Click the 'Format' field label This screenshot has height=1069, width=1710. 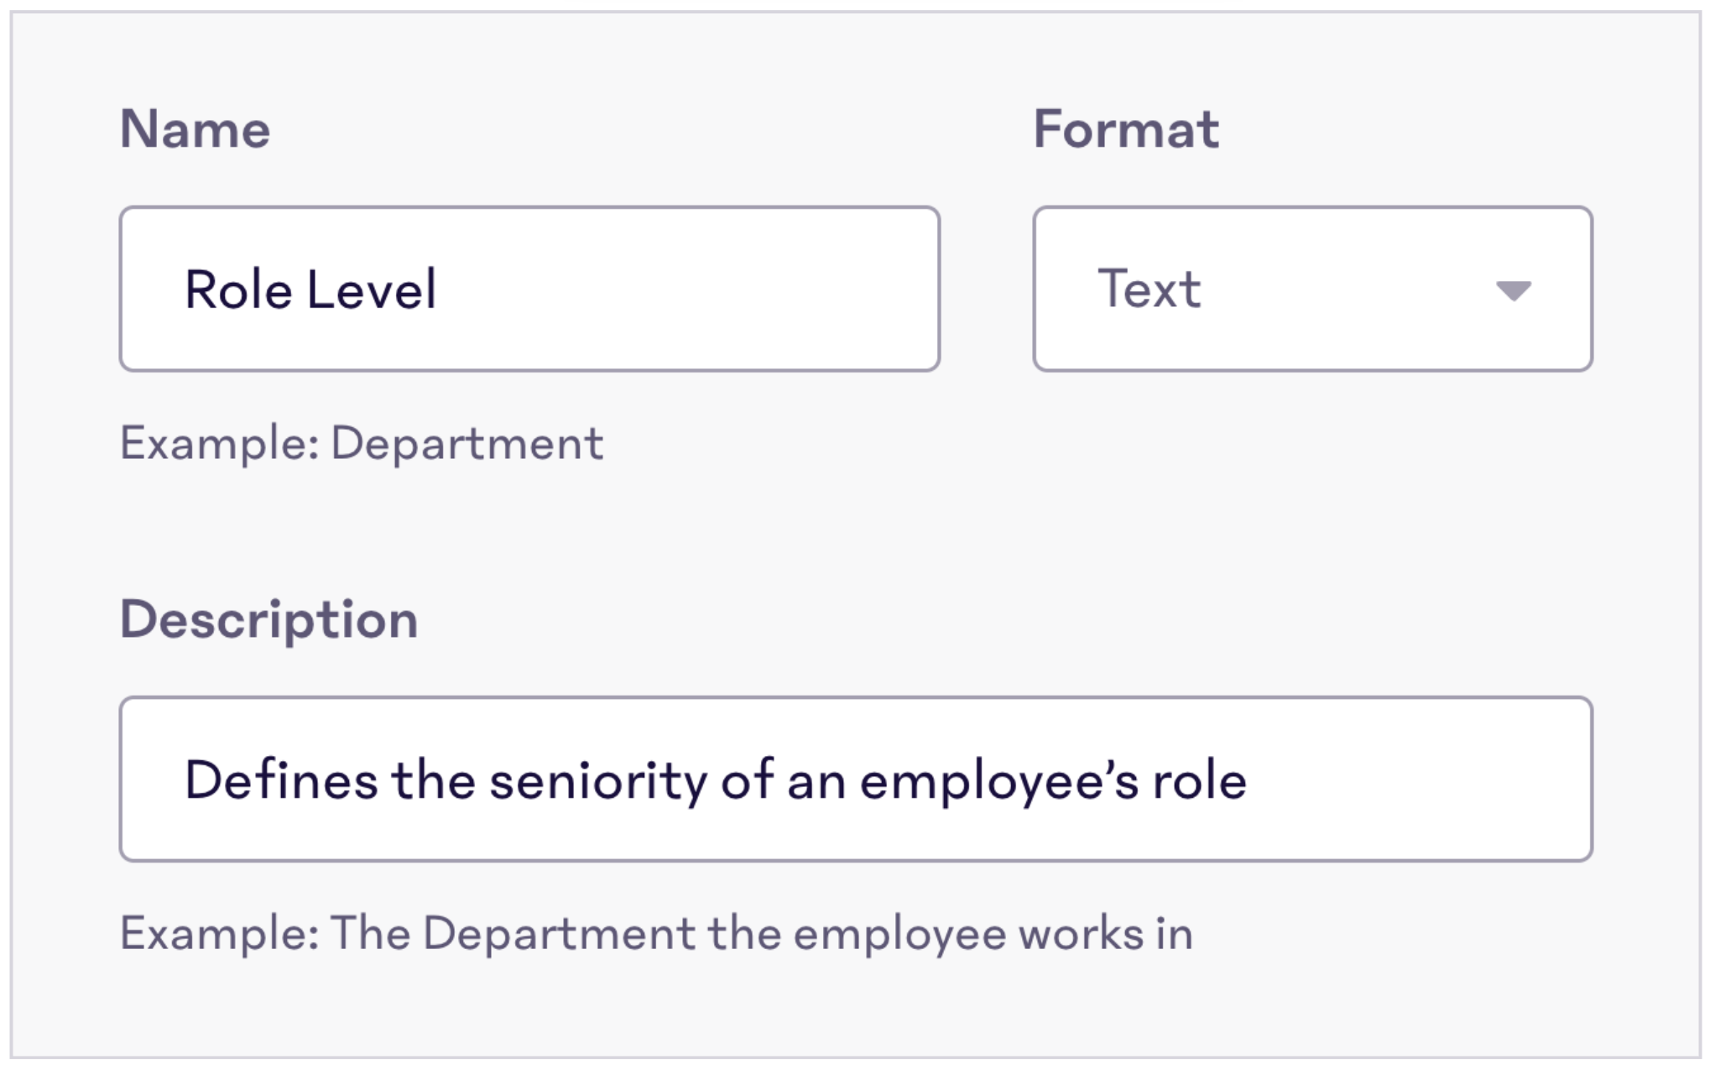coord(1125,129)
